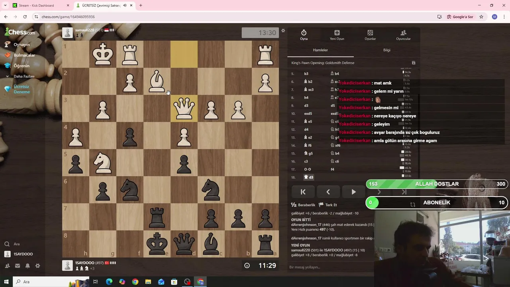Jump to first move with start arrow
510x287 pixels.
point(303,192)
